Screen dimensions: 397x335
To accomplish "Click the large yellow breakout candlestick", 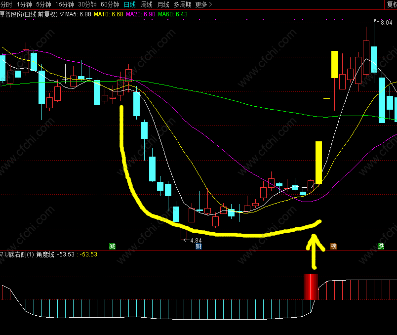I will point(319,163).
